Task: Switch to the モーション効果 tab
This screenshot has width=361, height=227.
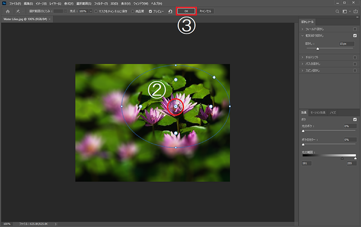Action: click(x=318, y=112)
